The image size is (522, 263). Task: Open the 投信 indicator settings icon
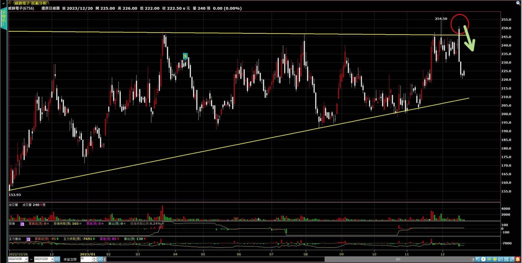(22, 224)
